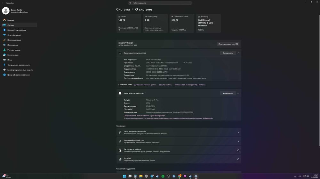
Task: Open Условия лицензионного соглашения link
Action: point(168,118)
